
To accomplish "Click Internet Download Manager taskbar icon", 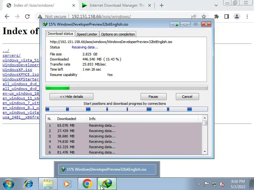I will tap(107, 184).
